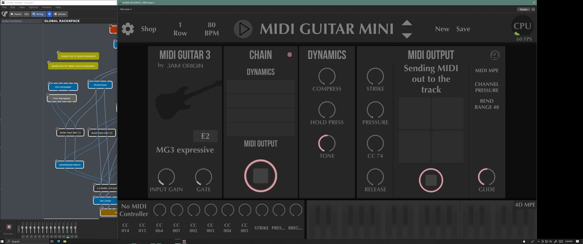Open File Explorer from taskbar
This screenshot has height=244, width=583.
click(65, 242)
